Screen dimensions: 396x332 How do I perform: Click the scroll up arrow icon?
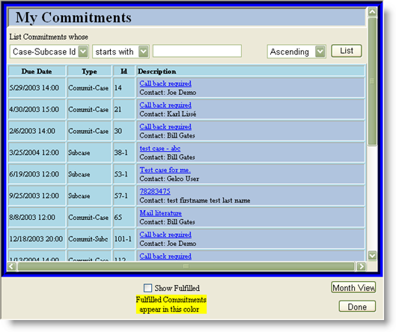click(372, 11)
